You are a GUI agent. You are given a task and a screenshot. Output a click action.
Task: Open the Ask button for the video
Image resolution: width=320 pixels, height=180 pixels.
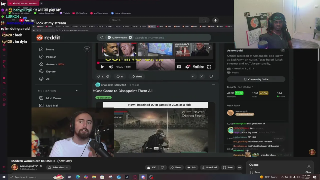[x=191, y=167]
